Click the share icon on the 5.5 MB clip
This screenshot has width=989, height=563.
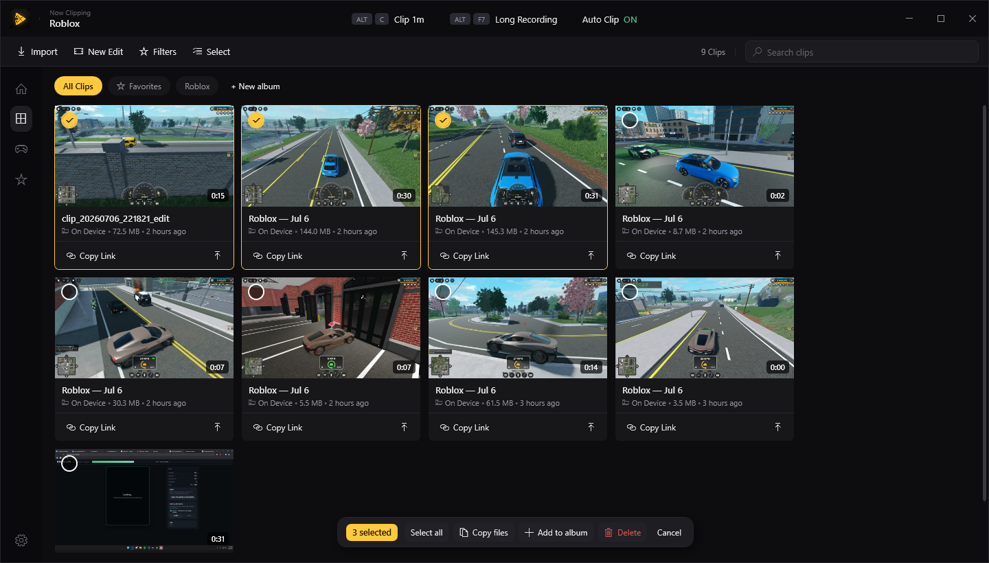tap(404, 427)
